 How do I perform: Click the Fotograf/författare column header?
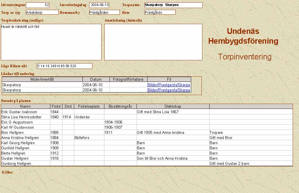tap(128, 80)
